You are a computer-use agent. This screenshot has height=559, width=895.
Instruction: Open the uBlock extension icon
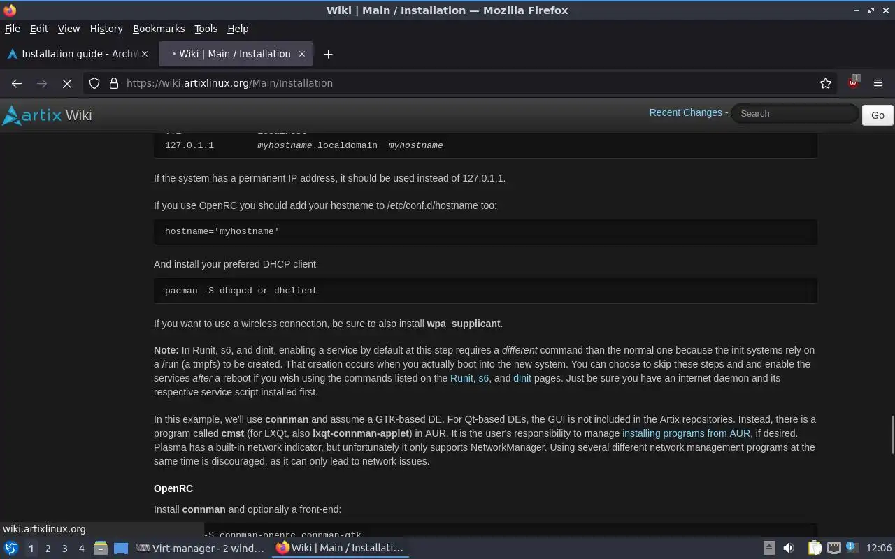[854, 82]
